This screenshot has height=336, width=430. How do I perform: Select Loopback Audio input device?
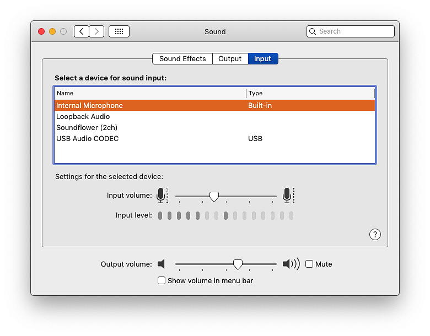pos(215,116)
